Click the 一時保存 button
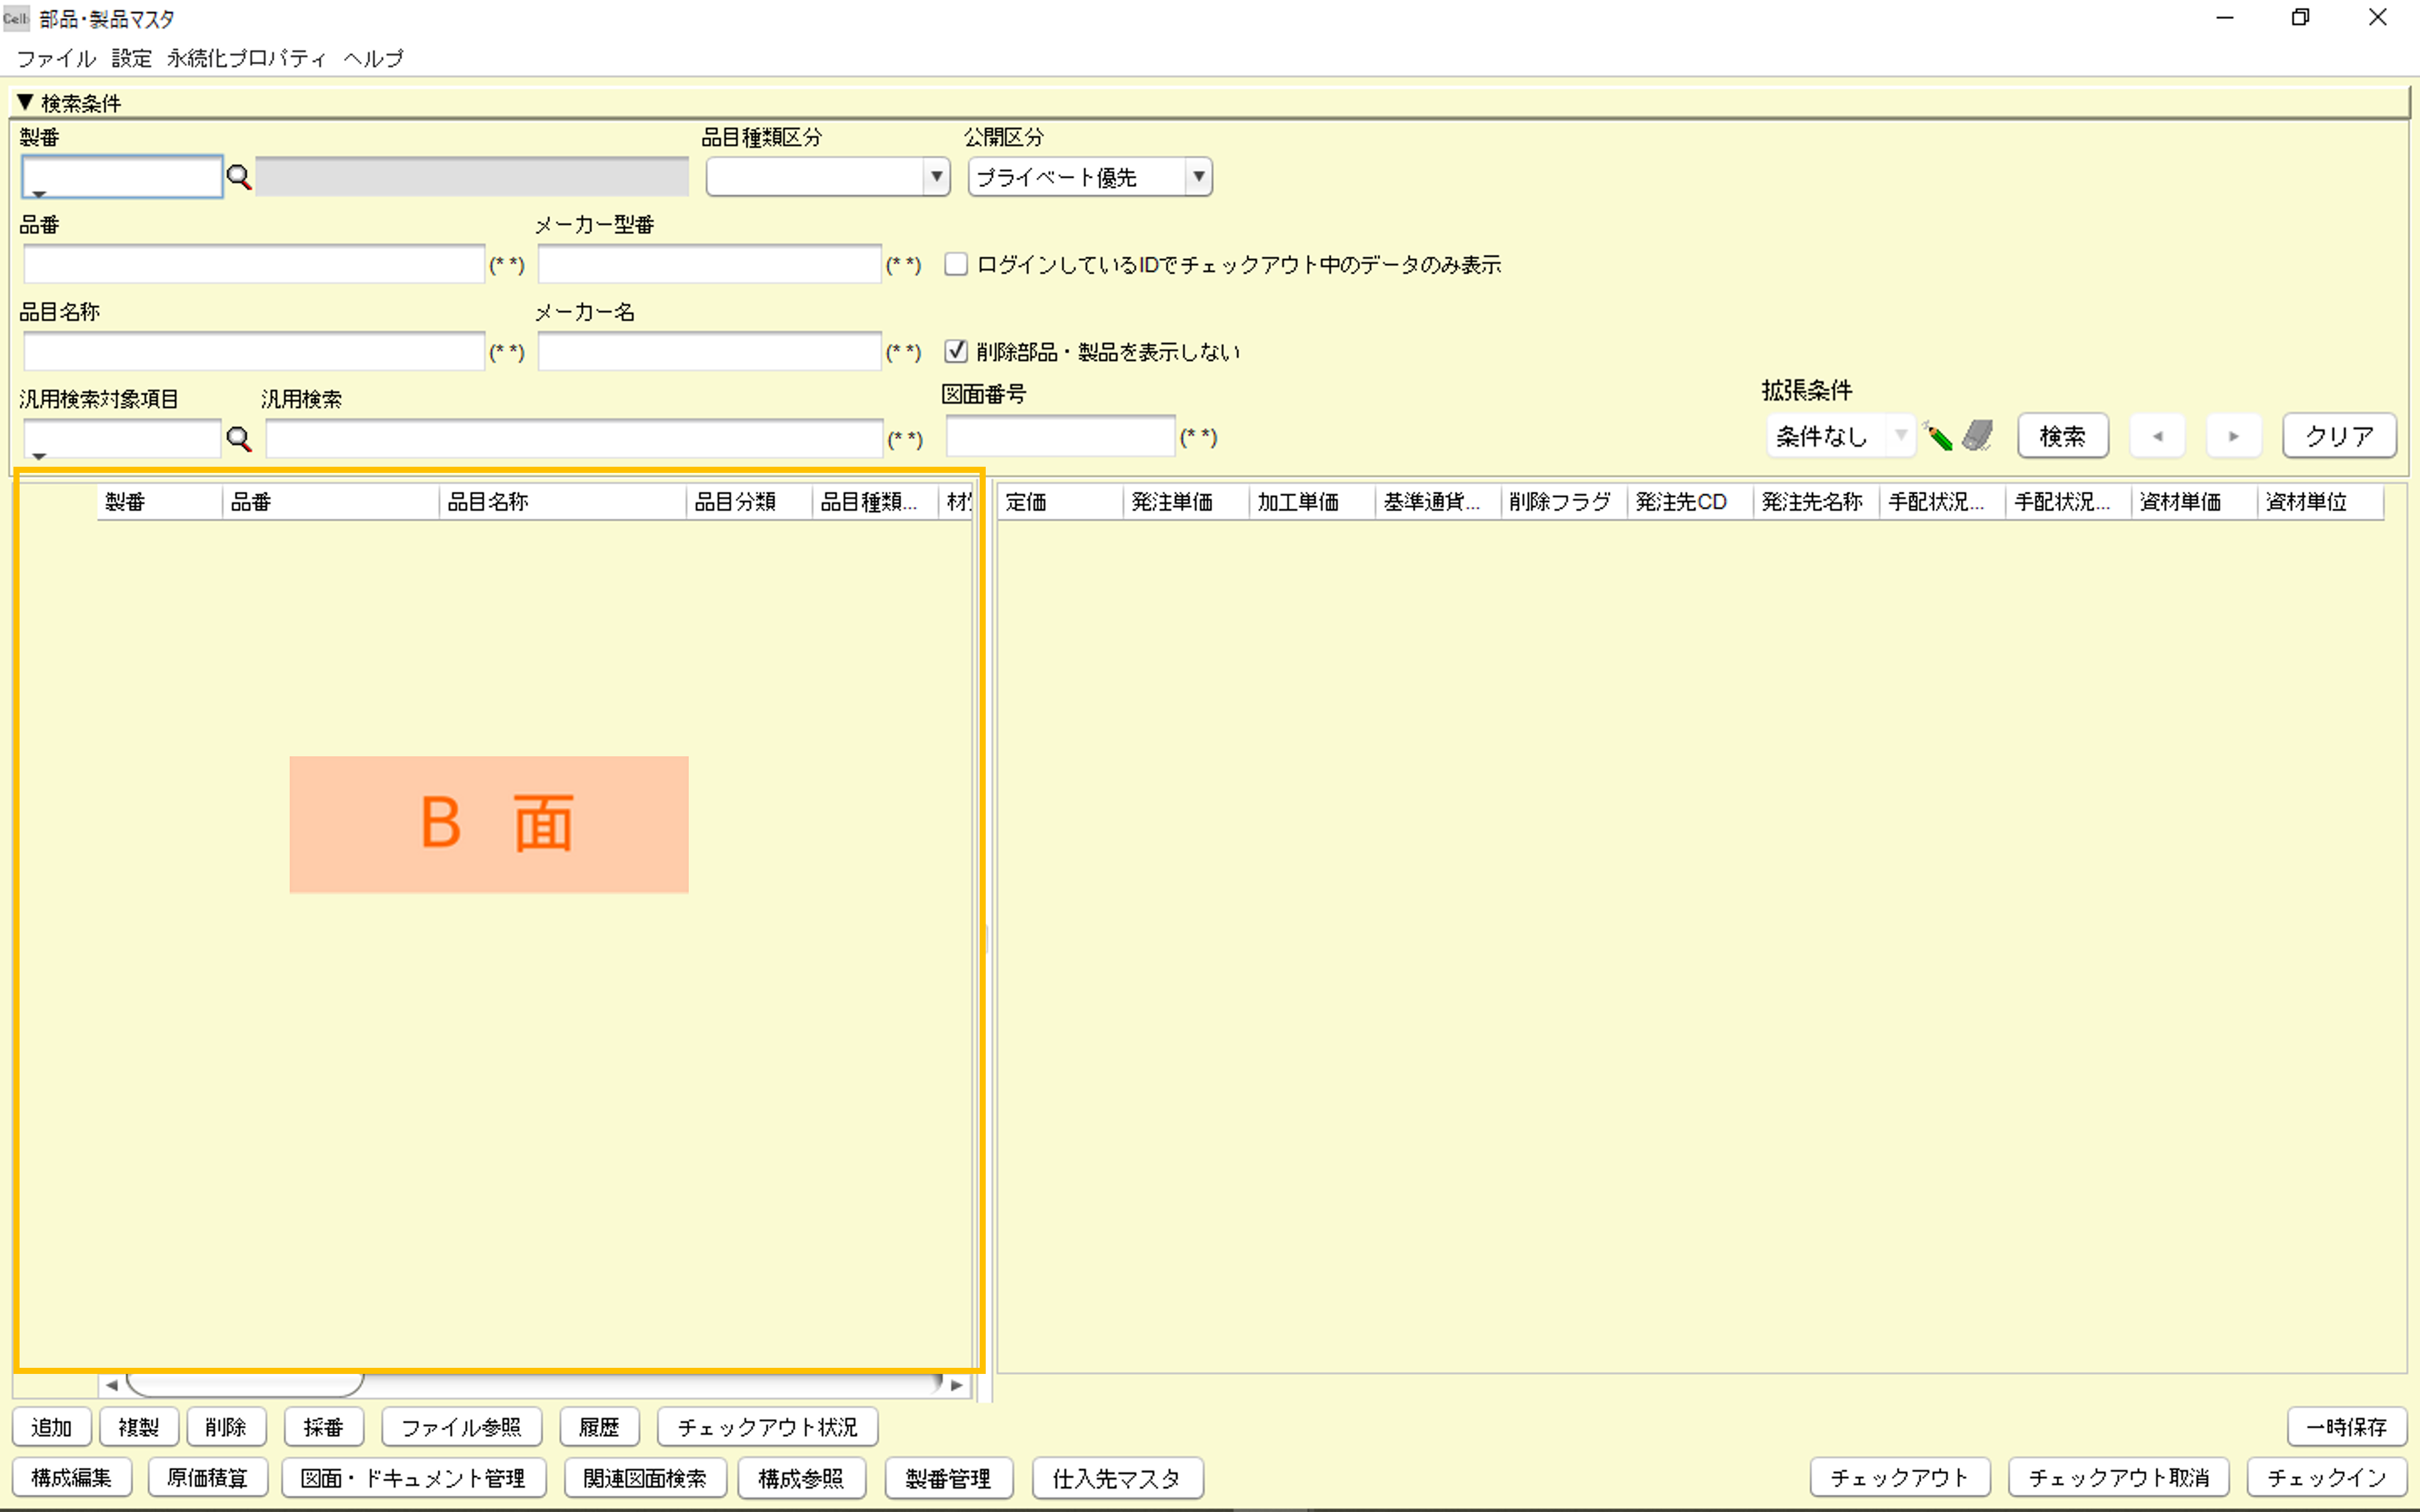 pos(2347,1427)
